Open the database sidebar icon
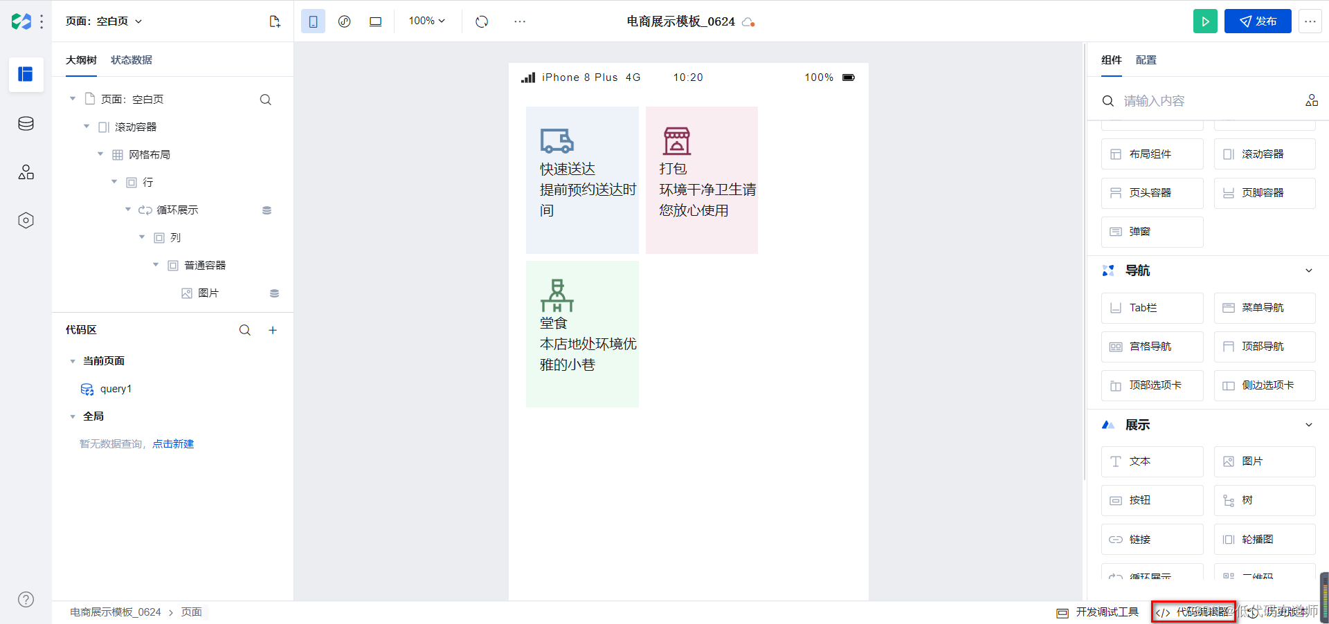 pyautogui.click(x=26, y=123)
